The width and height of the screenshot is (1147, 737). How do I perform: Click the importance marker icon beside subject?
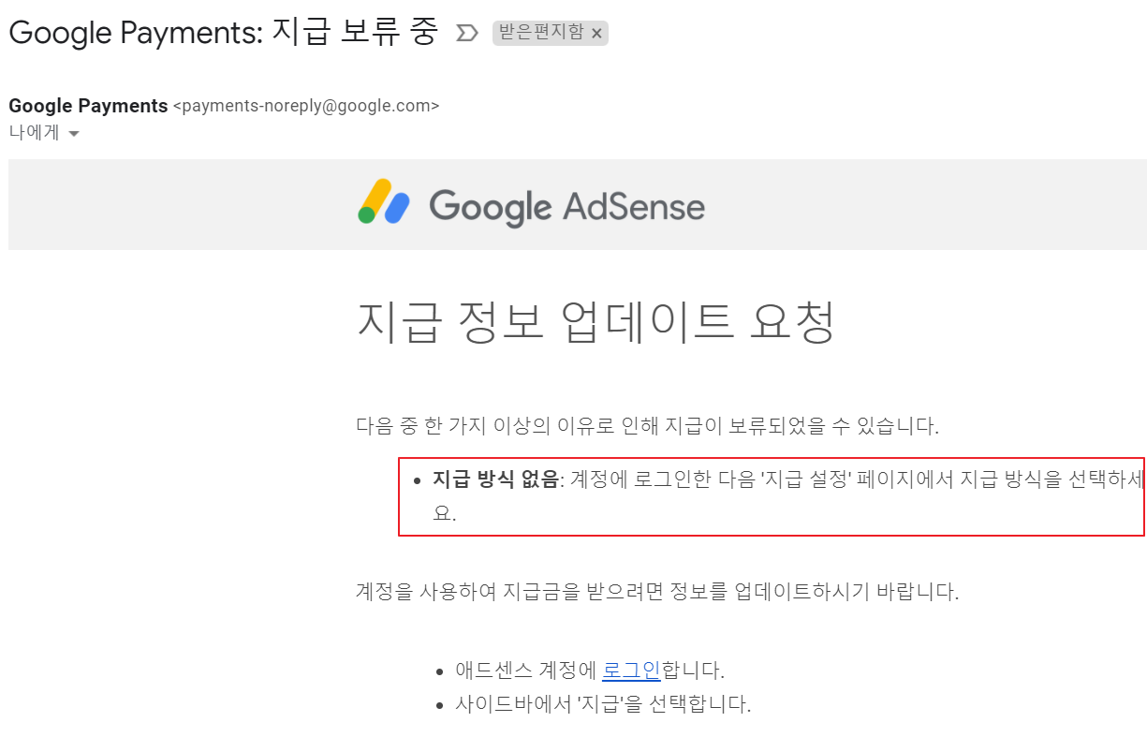[466, 34]
